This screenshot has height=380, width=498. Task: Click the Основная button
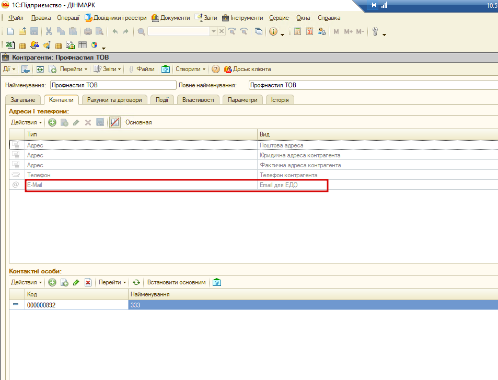[x=138, y=122]
